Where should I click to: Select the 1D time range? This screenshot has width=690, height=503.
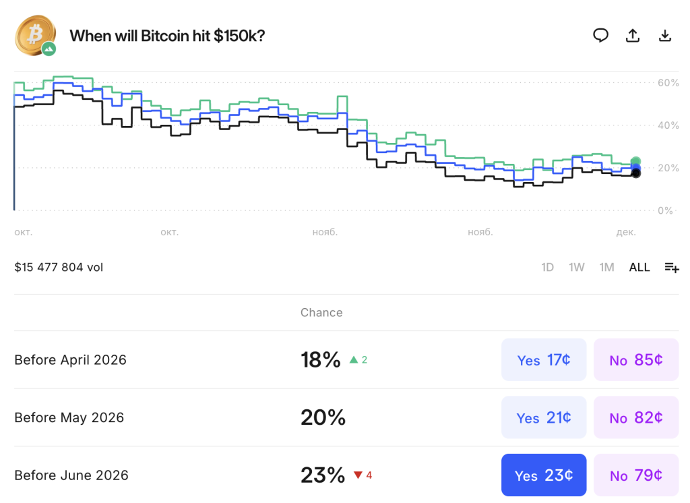click(548, 267)
